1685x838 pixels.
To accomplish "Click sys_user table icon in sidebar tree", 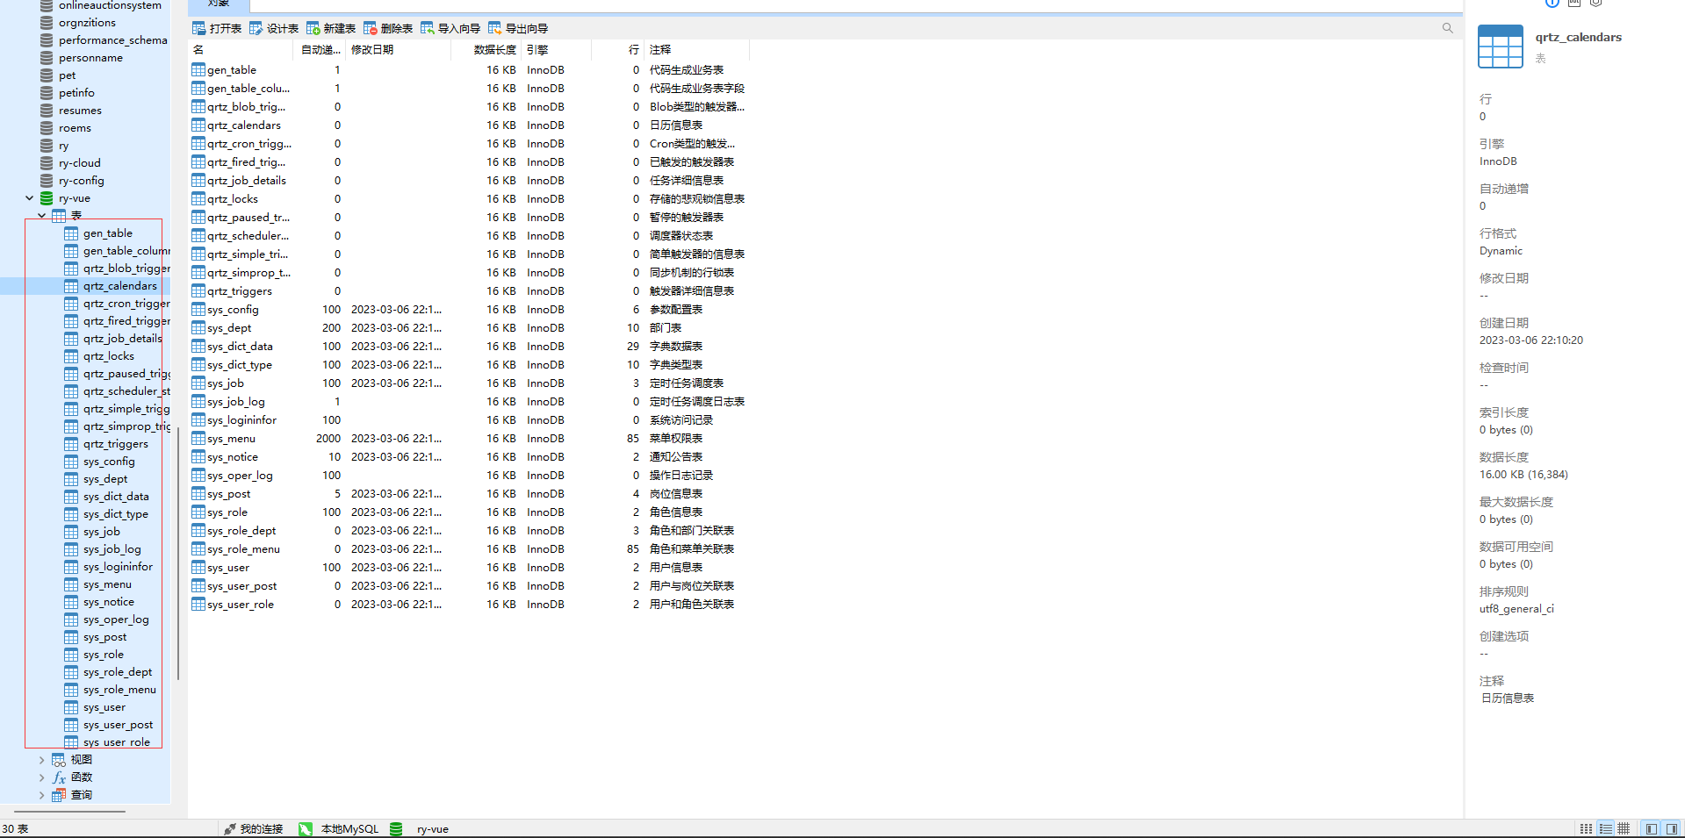I will click(71, 707).
